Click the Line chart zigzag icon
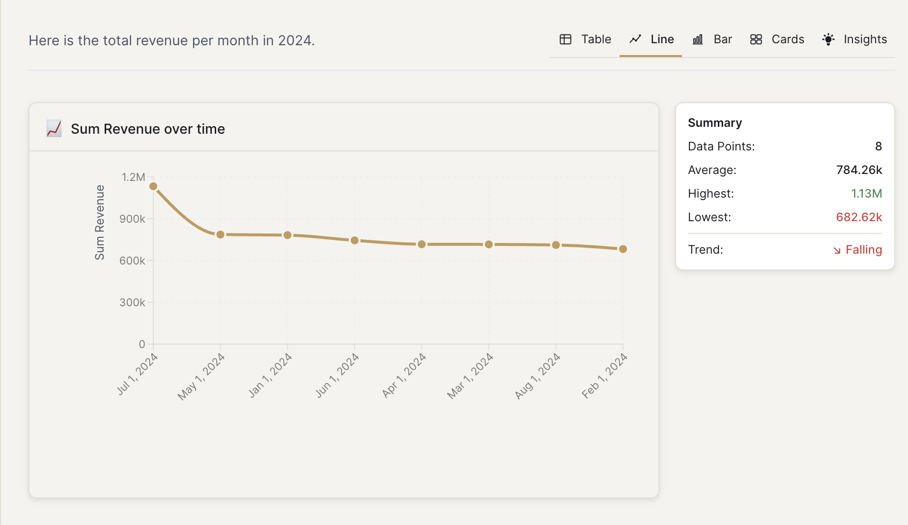The height and width of the screenshot is (525, 908). point(635,39)
